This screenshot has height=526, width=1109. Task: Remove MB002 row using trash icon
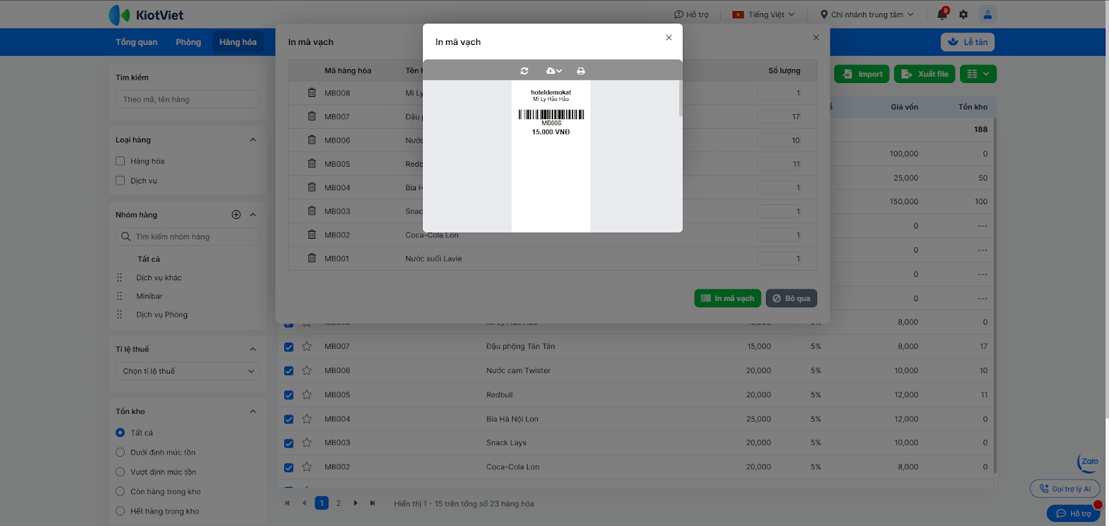click(x=312, y=235)
